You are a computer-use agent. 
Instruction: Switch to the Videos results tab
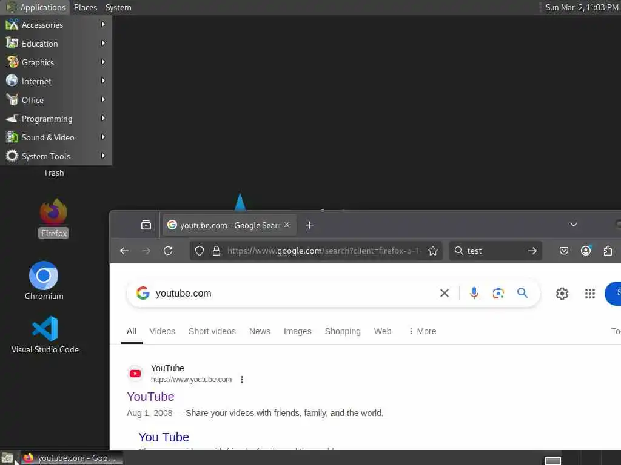162,331
